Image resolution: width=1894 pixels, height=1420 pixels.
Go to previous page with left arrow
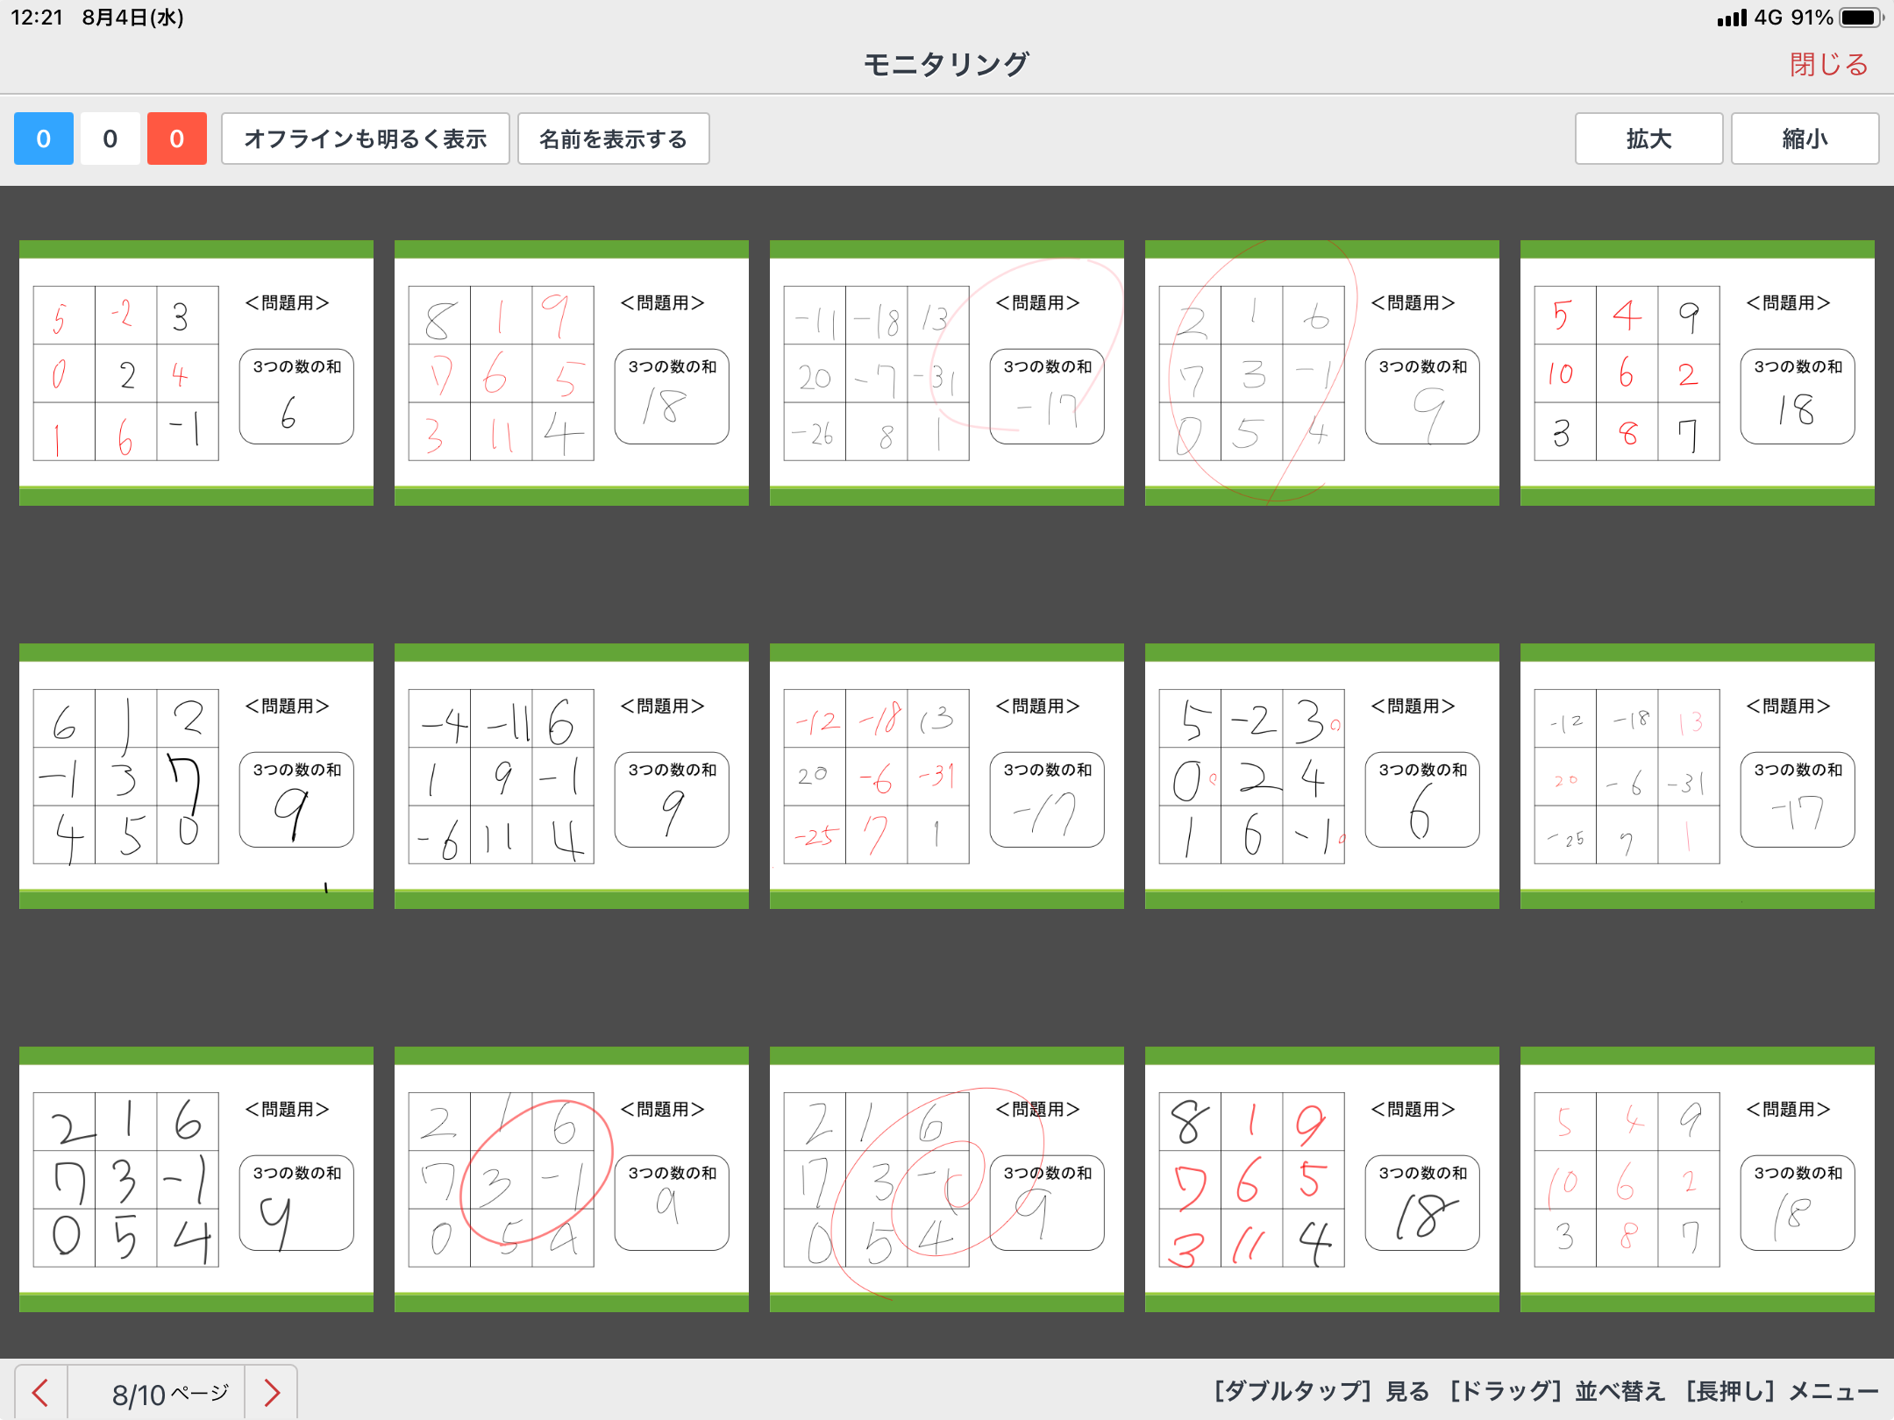pyautogui.click(x=40, y=1392)
